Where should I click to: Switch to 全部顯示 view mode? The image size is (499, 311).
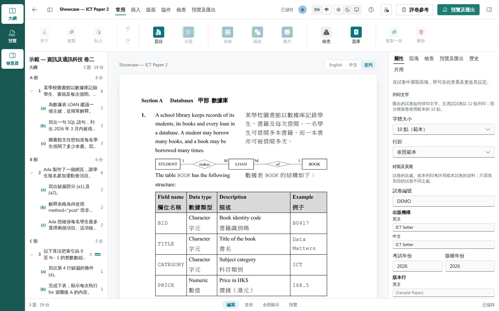271,305
